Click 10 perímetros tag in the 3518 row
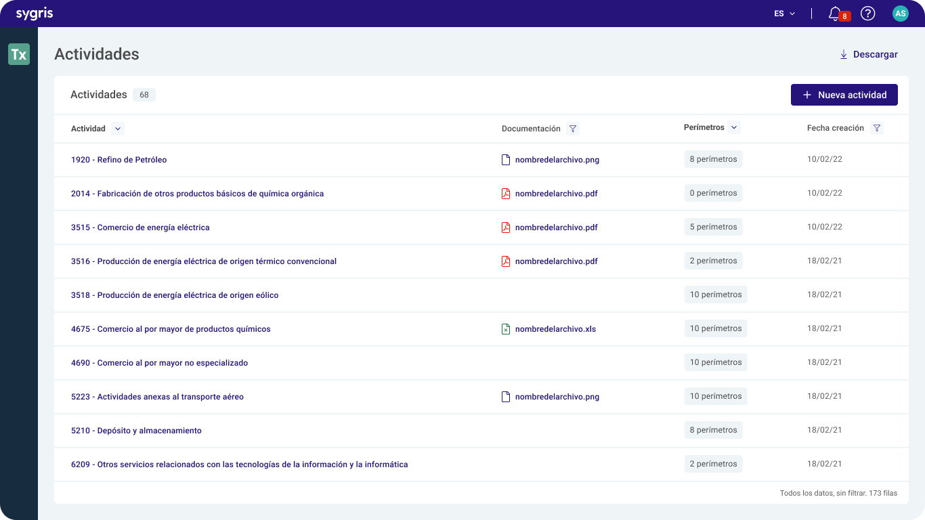Screen dimensions: 925x520 (716, 295)
